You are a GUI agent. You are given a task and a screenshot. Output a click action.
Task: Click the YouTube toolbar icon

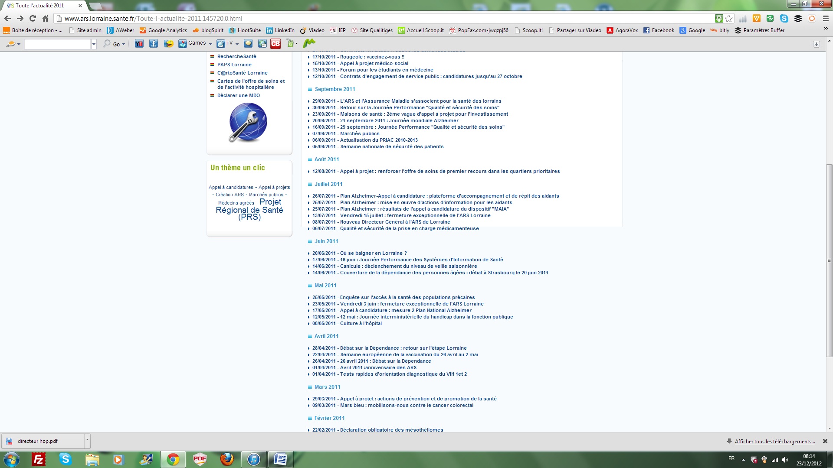pyautogui.click(x=139, y=43)
